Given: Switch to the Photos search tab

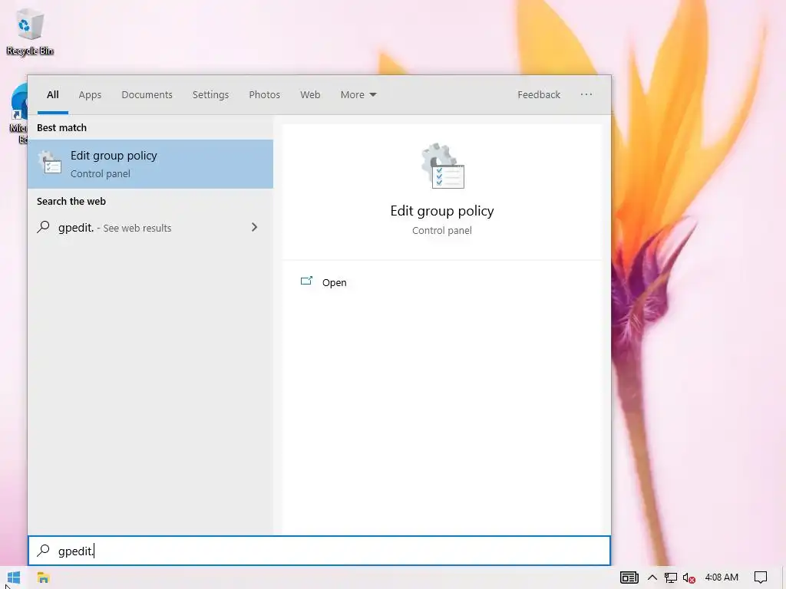Looking at the screenshot, I should pos(265,94).
